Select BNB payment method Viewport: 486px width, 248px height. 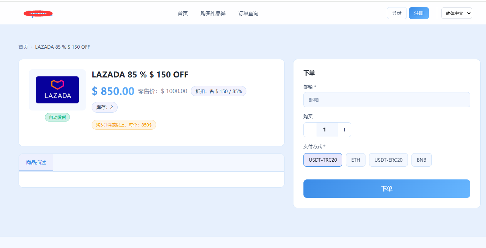(421, 160)
